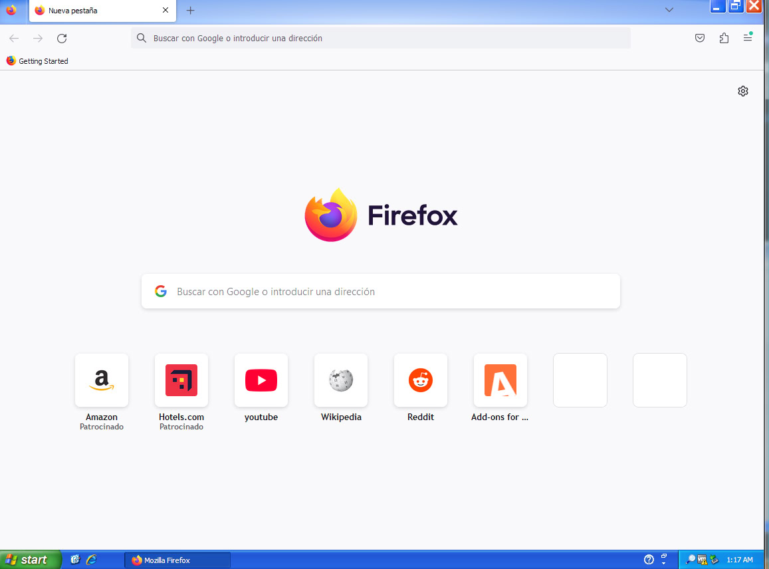Open the Getting Started bookmark

(x=37, y=61)
